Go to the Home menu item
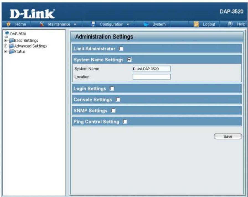Screen dimensions: 248x197 click(20, 24)
